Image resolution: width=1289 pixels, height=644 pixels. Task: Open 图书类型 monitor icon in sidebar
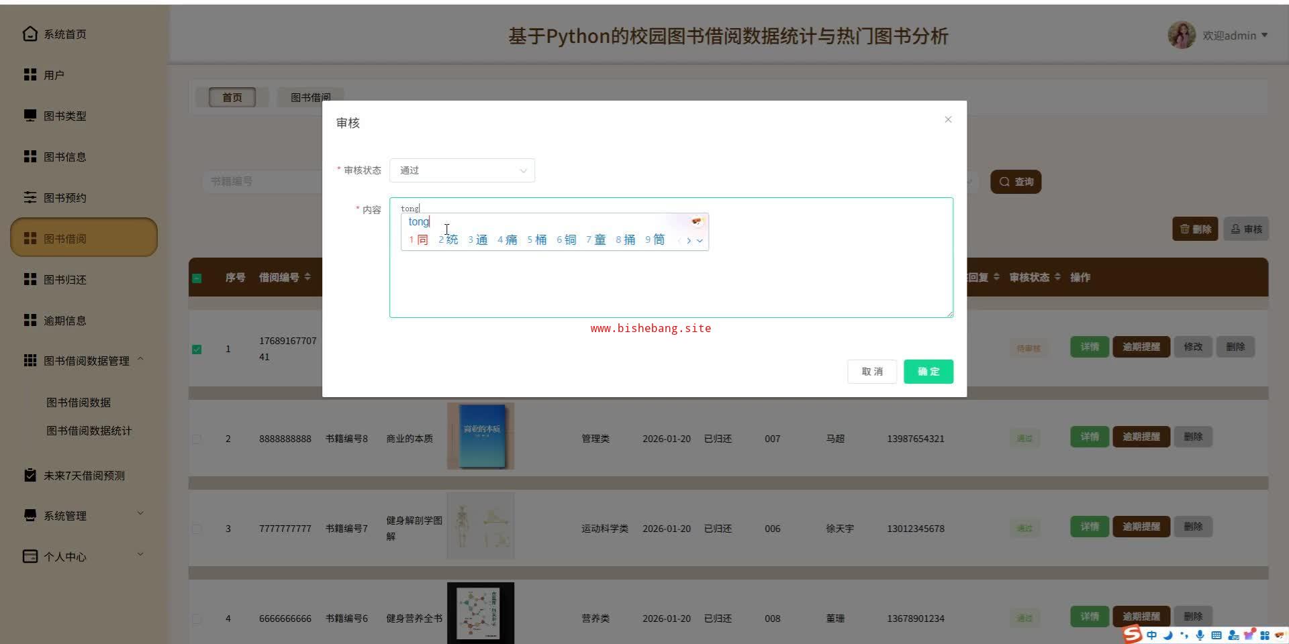click(x=30, y=115)
